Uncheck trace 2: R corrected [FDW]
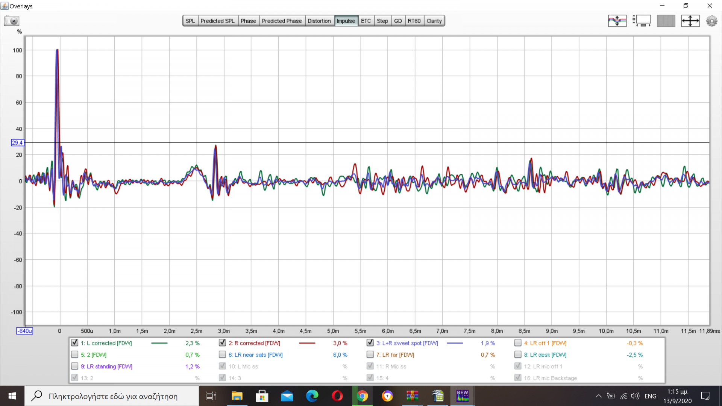The image size is (722, 406). (222, 343)
